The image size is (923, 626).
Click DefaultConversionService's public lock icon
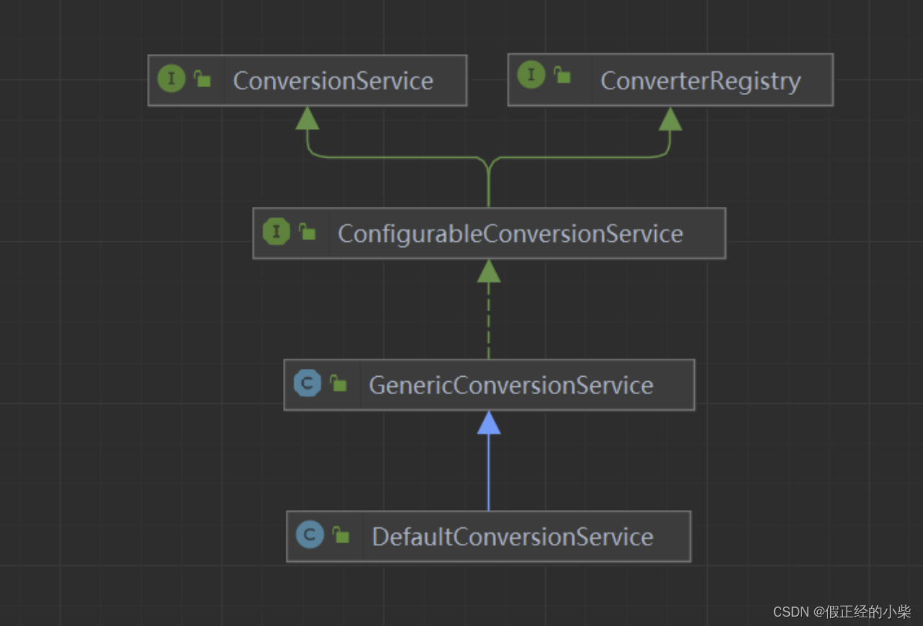(341, 535)
